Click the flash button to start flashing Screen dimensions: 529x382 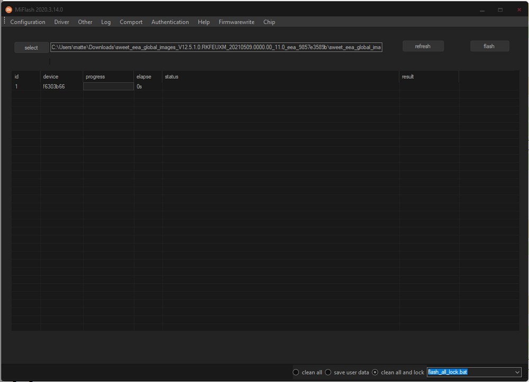(489, 47)
